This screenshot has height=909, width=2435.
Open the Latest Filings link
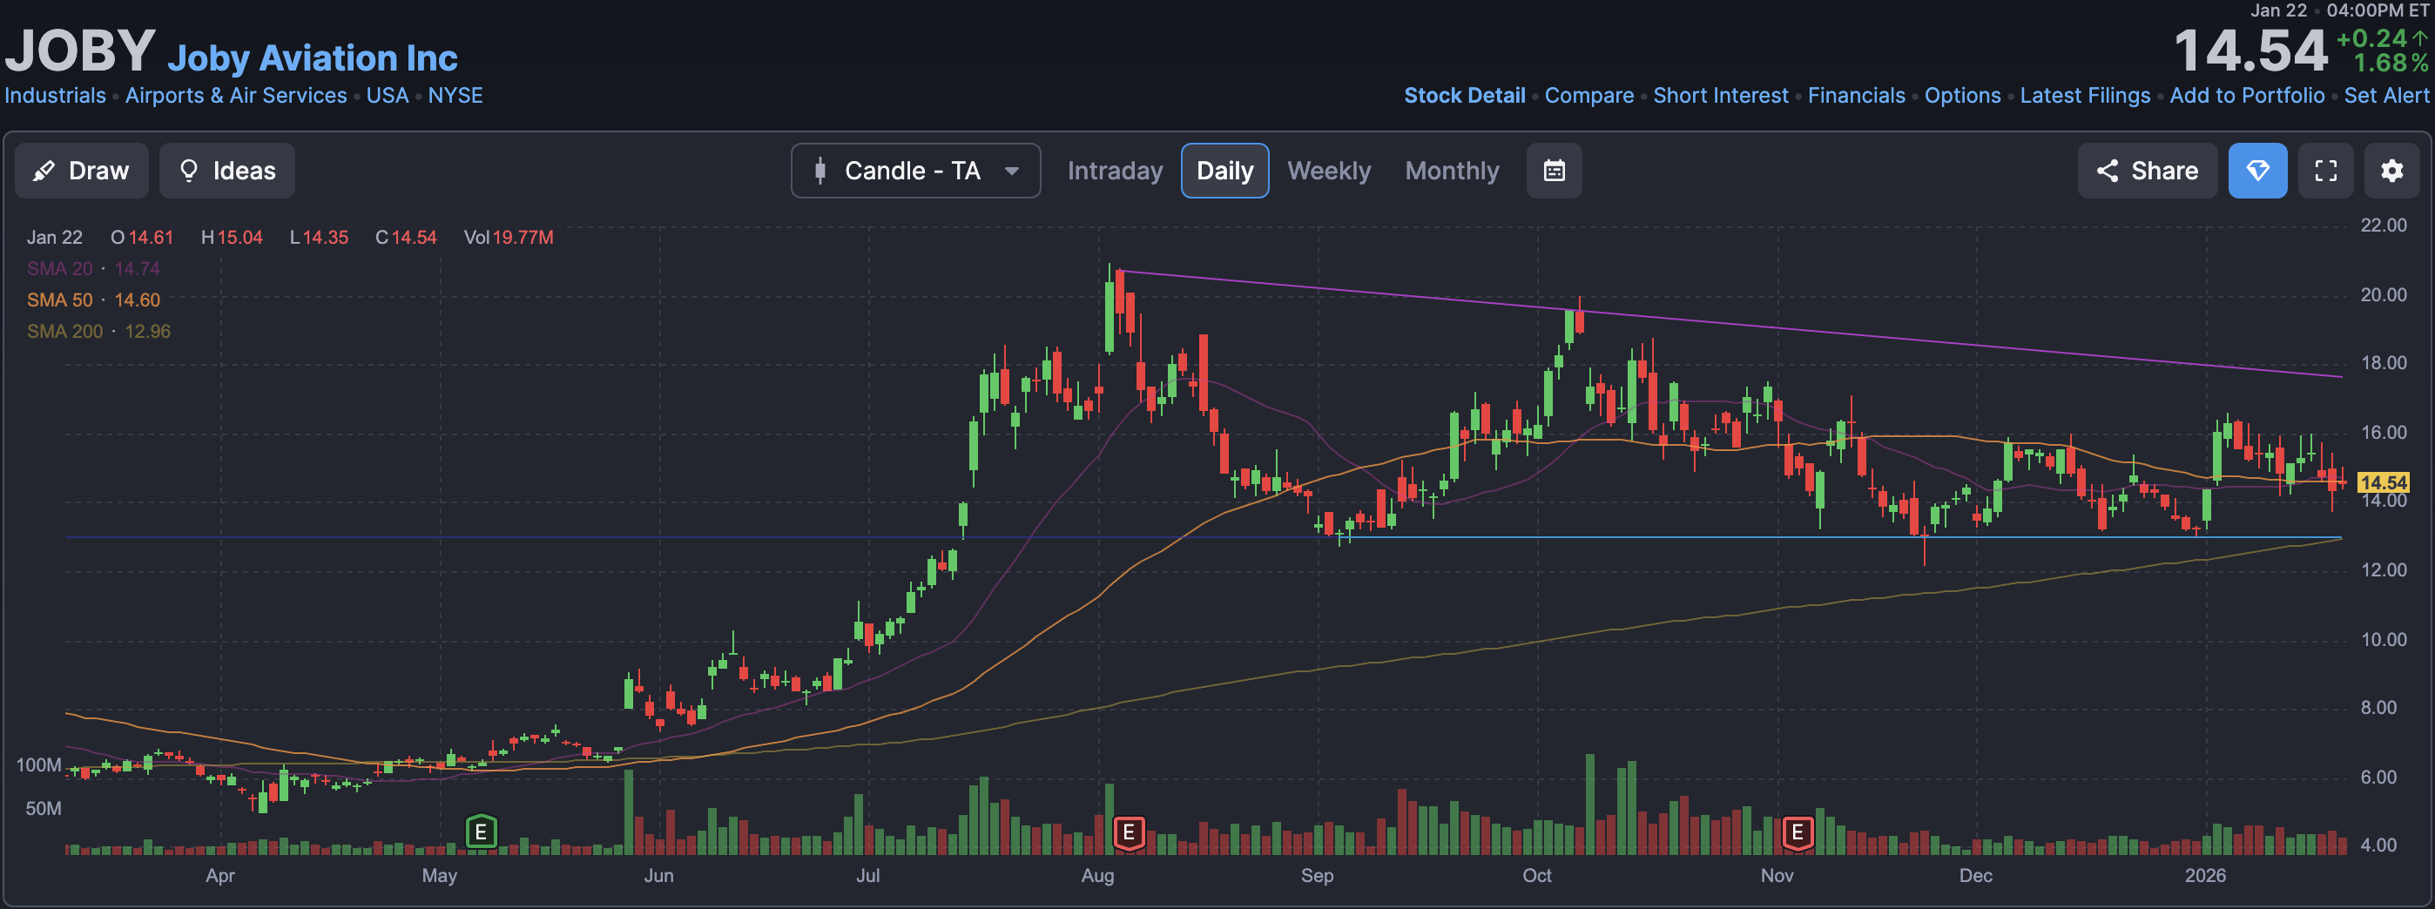pyautogui.click(x=2085, y=96)
